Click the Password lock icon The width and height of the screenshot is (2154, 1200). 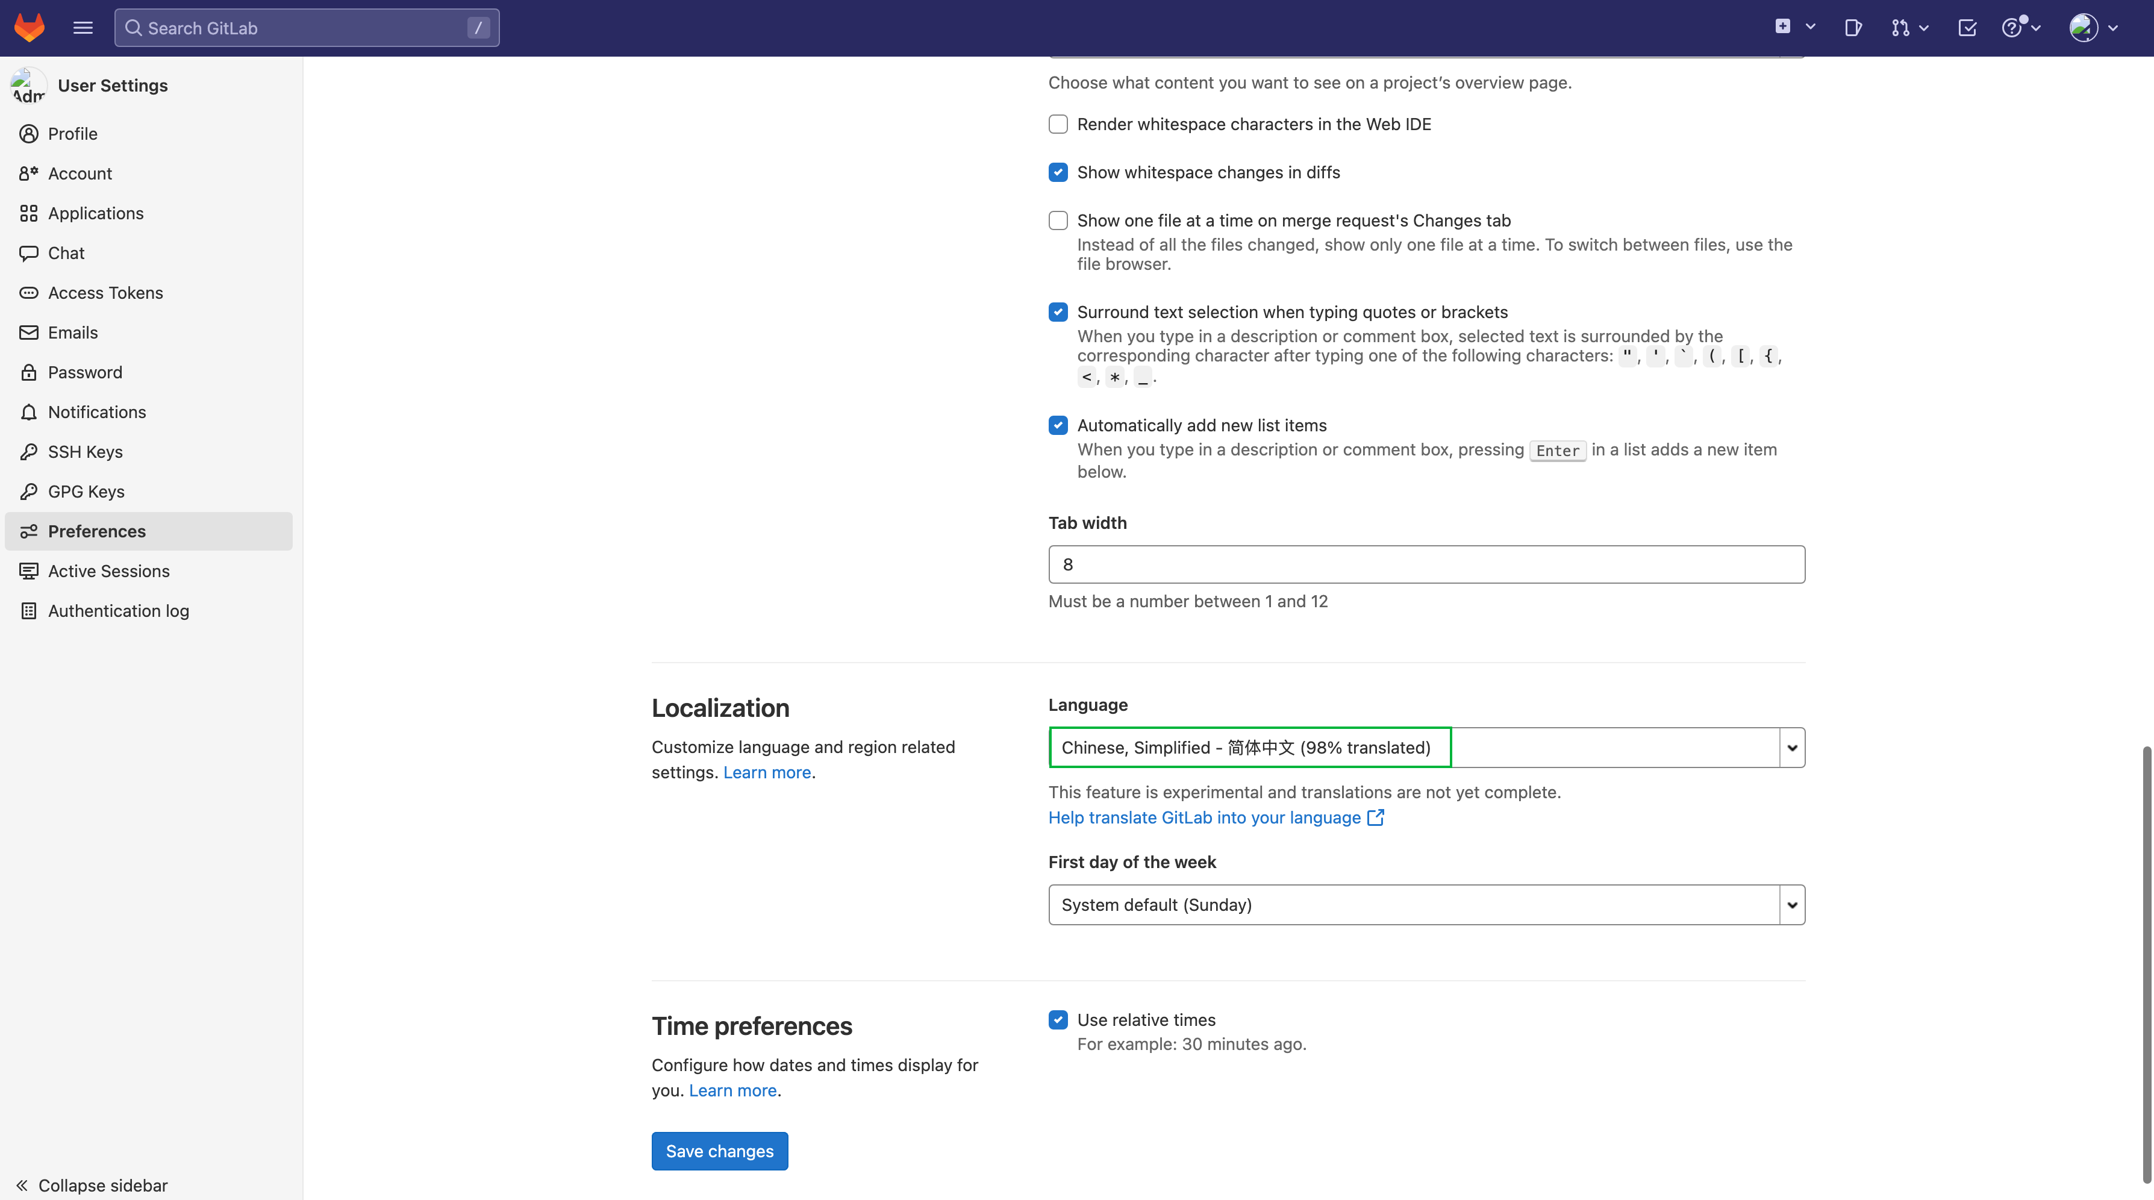click(28, 372)
